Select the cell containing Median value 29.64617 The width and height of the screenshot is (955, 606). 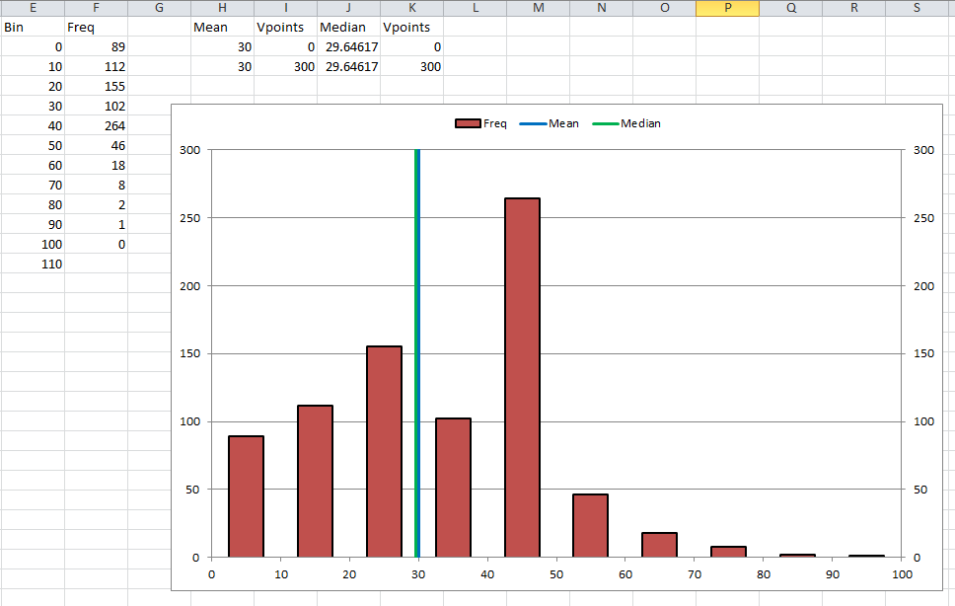coord(347,46)
